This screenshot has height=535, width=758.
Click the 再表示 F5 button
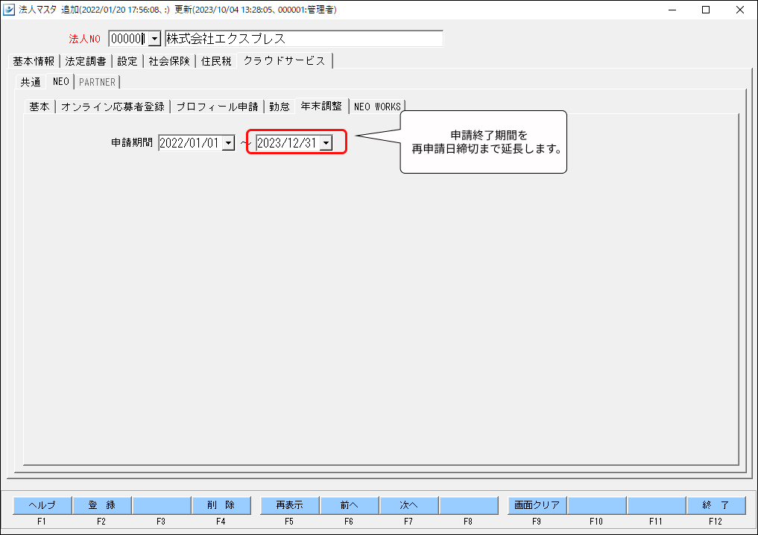290,505
